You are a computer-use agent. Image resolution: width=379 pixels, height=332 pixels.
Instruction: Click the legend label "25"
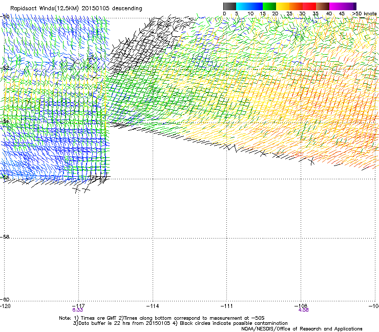point(289,14)
